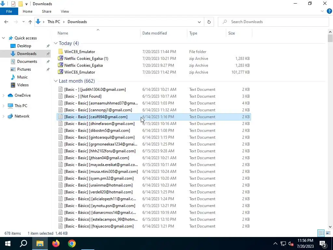
Task: Open the Home ribbon tab
Action: click(28, 11)
